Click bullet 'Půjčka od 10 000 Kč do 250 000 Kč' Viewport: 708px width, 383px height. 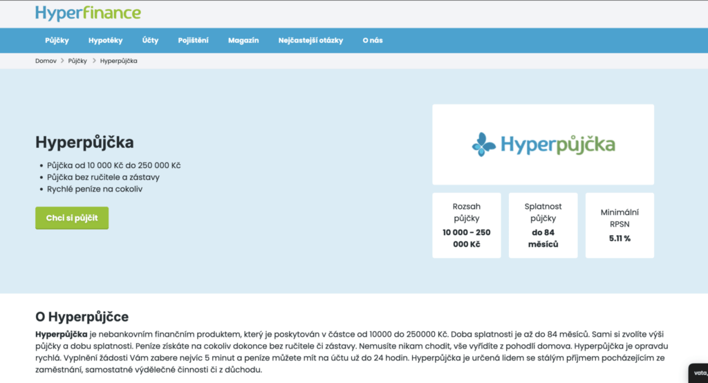click(114, 166)
